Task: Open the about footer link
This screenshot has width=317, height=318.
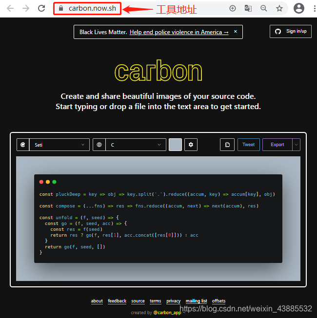Action: (97, 301)
